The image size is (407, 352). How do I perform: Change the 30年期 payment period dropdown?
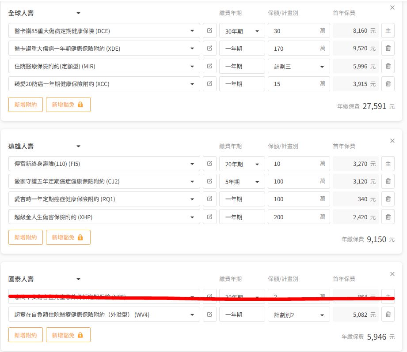click(242, 31)
